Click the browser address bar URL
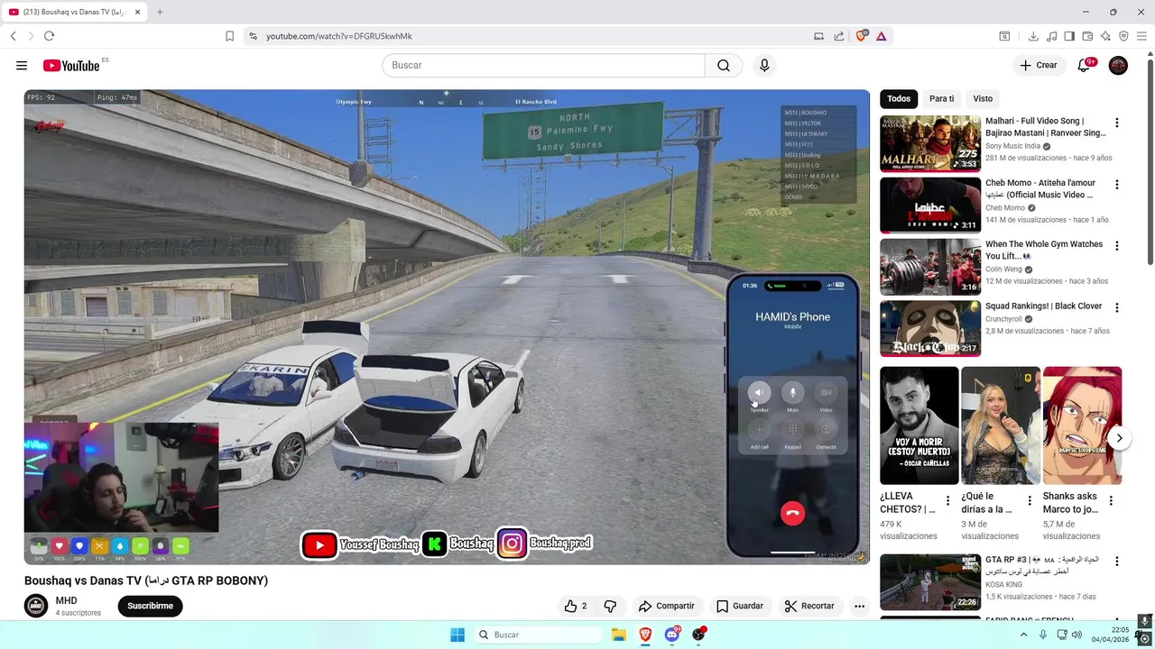Viewport: 1155px width, 649px height. (x=339, y=36)
